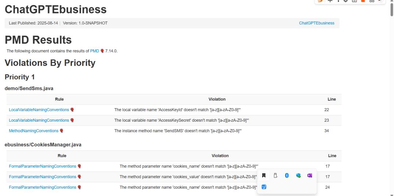Open the Bluetooth tray icon
The image size is (394, 196).
[287, 176]
